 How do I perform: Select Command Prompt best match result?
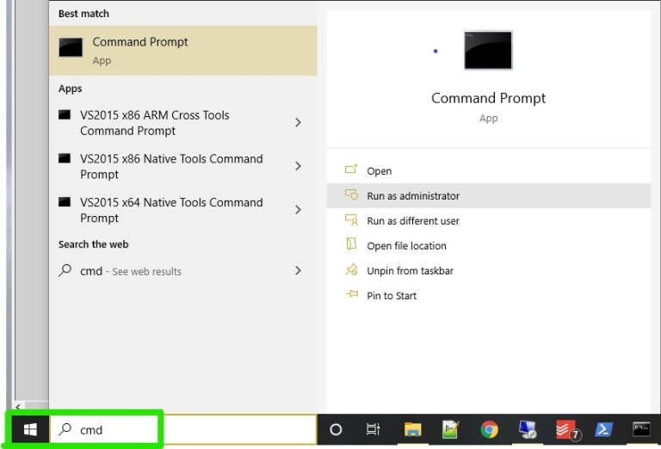183,51
